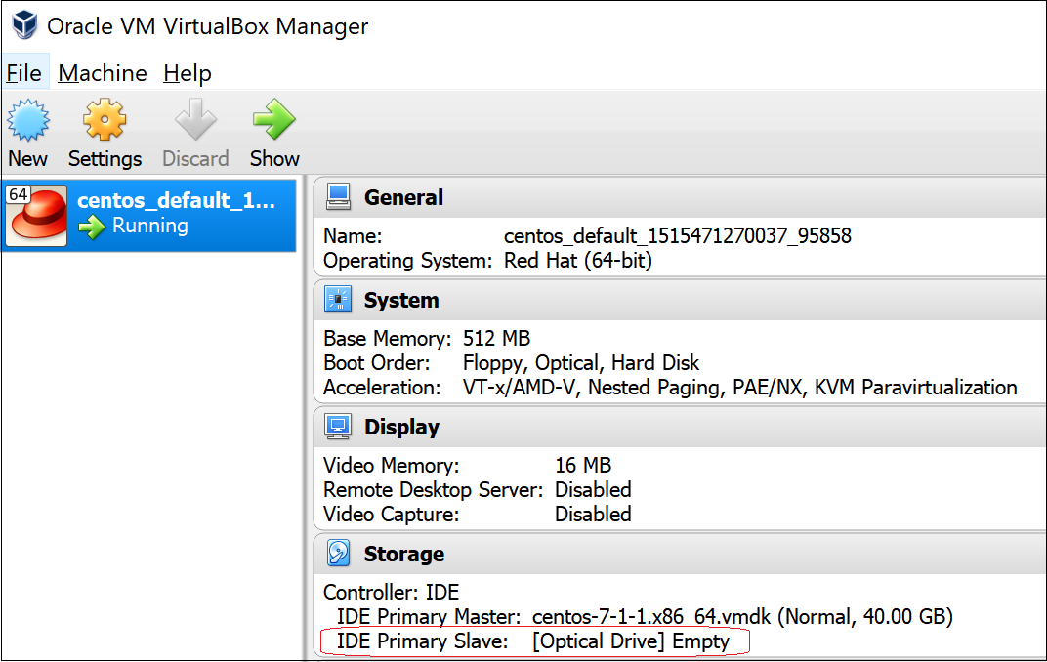Open the Machine menu
Screen dimensions: 1047x662
[x=102, y=72]
